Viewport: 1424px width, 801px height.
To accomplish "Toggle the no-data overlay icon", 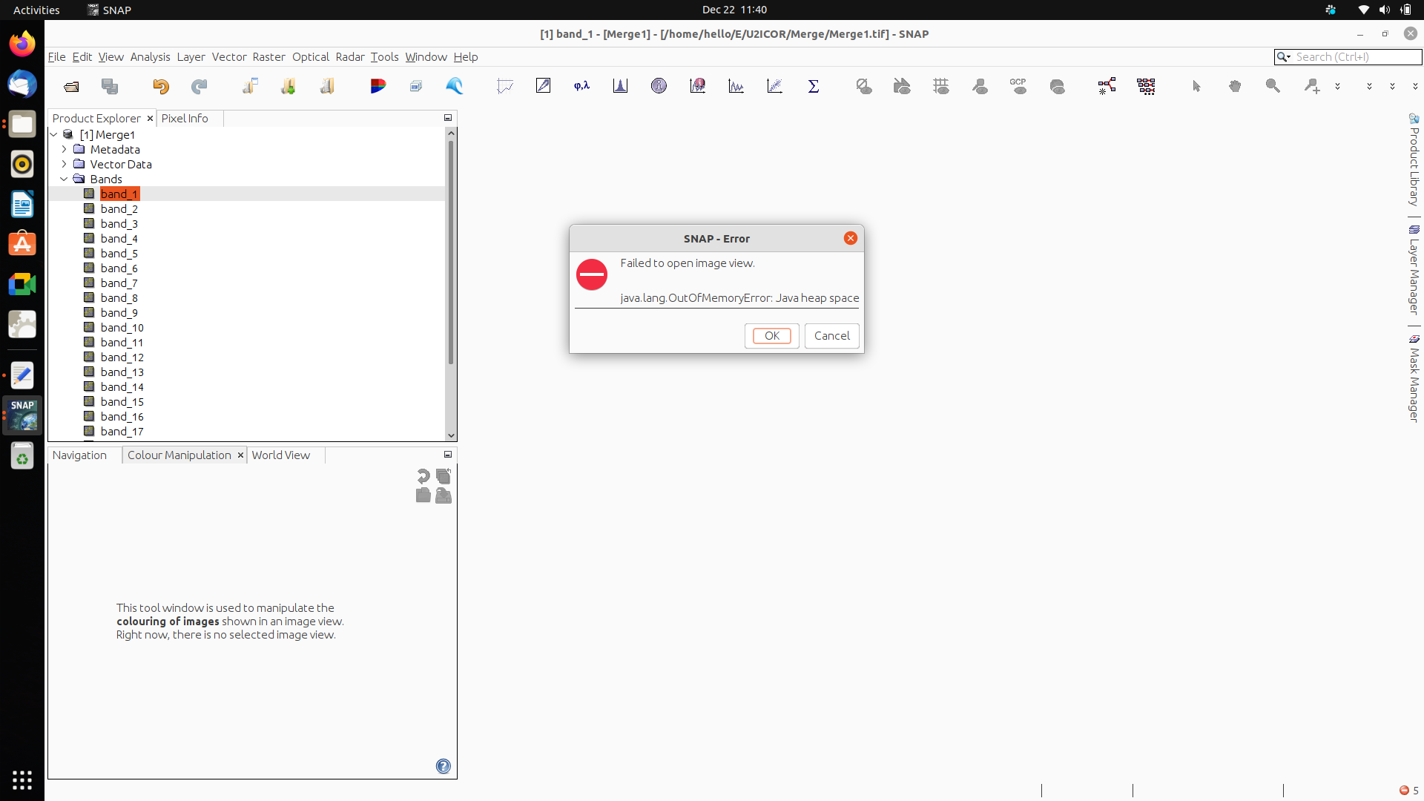I will [x=863, y=86].
